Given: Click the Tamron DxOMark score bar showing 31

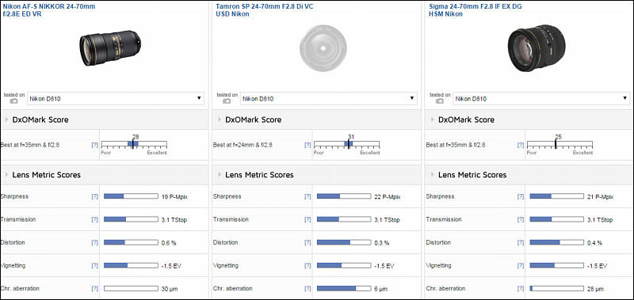Looking at the screenshot, I should pyautogui.click(x=347, y=144).
